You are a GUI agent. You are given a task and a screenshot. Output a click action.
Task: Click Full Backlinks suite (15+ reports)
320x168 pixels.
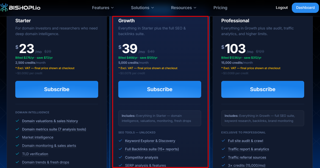pos(152,149)
